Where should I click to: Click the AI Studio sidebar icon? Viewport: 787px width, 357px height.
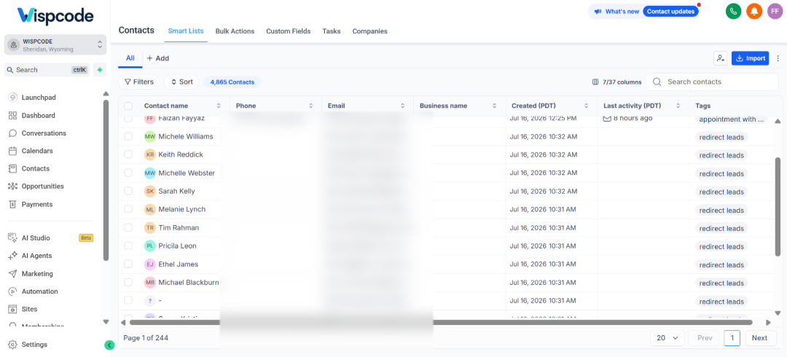coord(13,238)
